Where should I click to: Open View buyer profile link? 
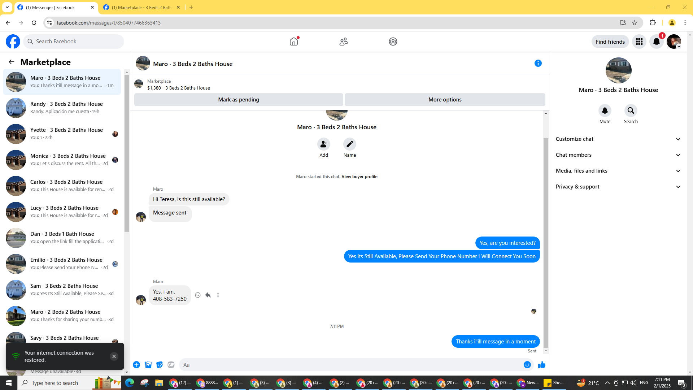359,177
